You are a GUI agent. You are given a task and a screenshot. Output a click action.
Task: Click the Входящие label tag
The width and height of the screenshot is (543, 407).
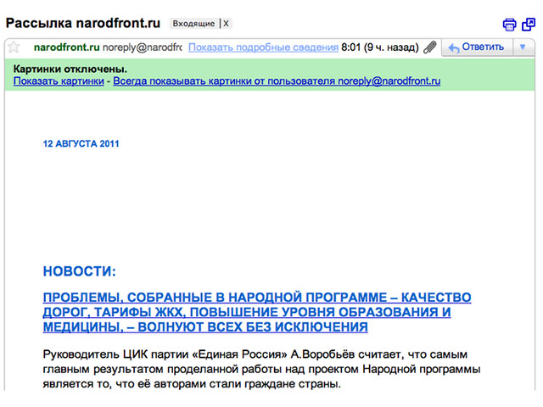coord(193,25)
